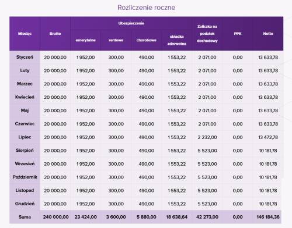Screen dimensions: 292x228
Task: Click Listopad tax advance '5 523,00'
Action: coord(207,191)
